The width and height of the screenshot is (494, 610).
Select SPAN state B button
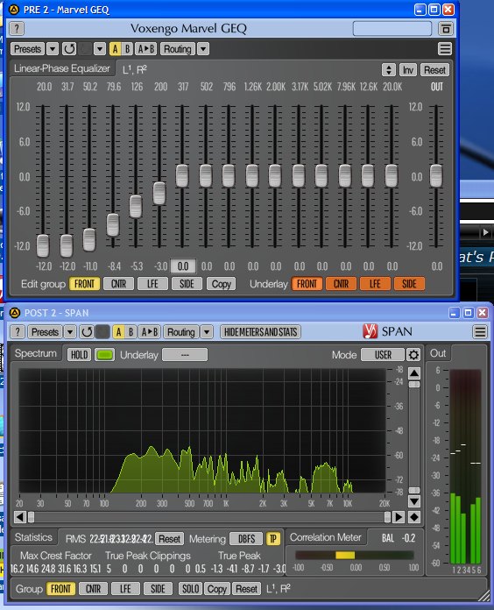coord(131,332)
